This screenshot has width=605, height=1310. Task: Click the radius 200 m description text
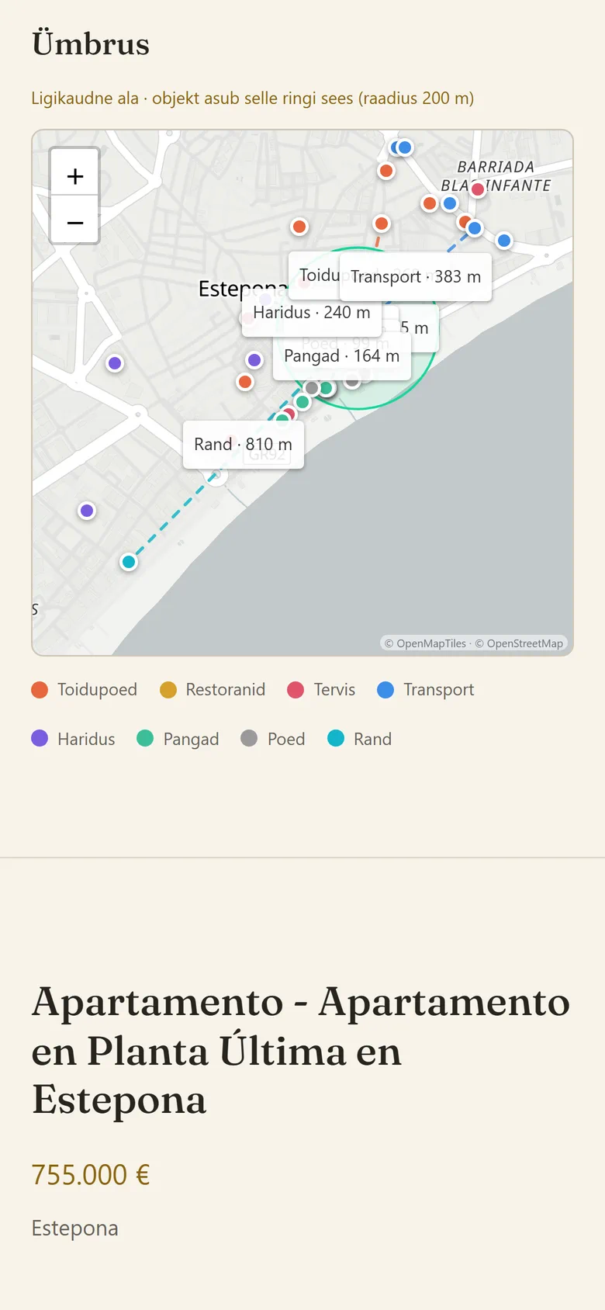(253, 99)
